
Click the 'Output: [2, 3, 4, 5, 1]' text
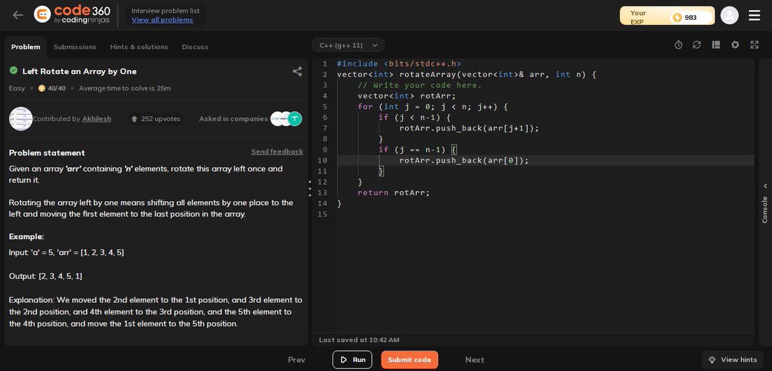click(46, 276)
